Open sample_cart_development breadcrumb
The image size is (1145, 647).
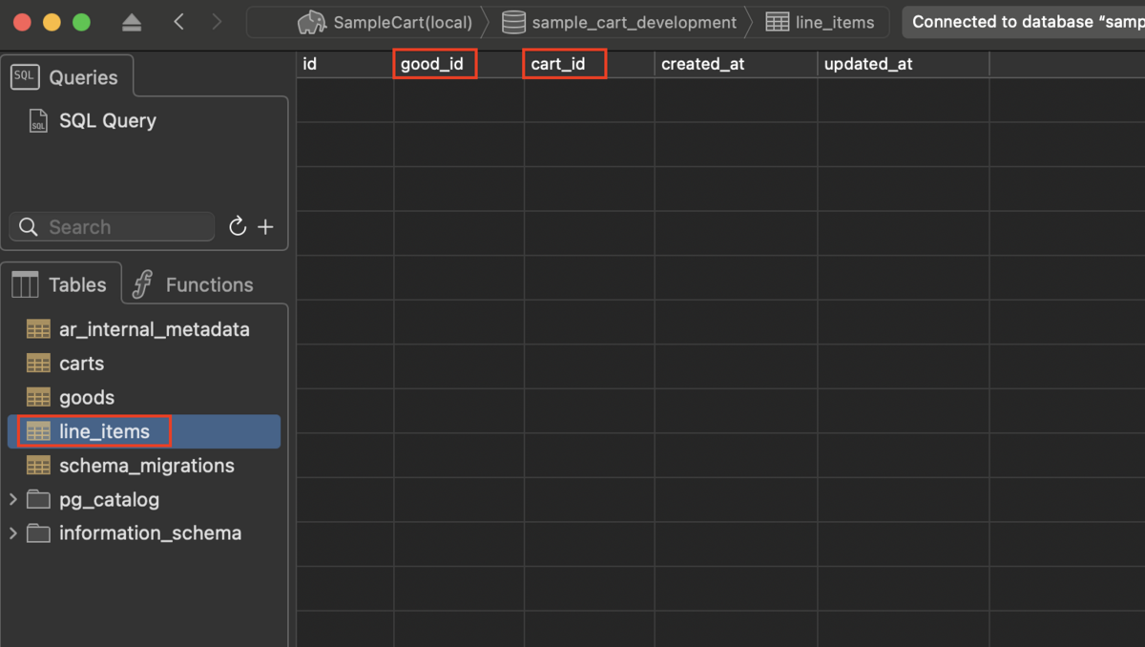[620, 22]
